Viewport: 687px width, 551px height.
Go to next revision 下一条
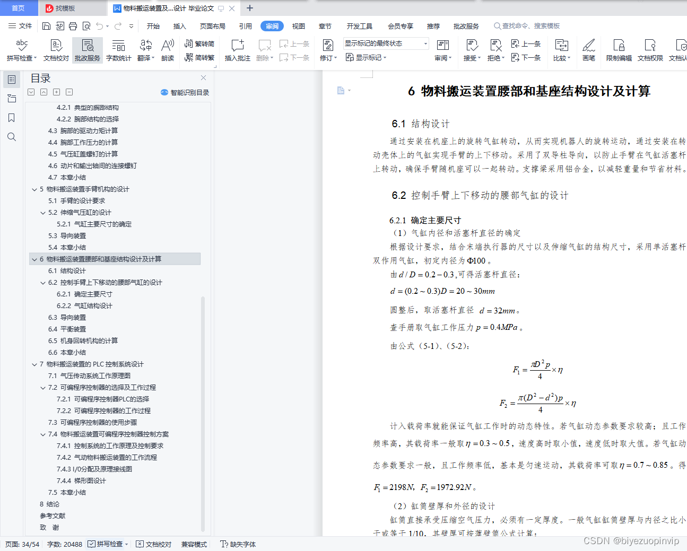point(526,57)
